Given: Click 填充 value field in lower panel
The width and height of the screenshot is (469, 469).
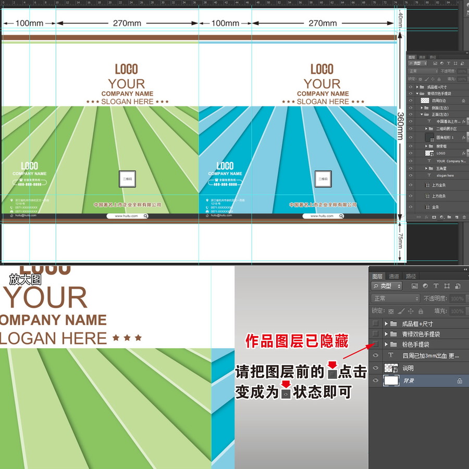Looking at the screenshot, I should click(x=458, y=311).
